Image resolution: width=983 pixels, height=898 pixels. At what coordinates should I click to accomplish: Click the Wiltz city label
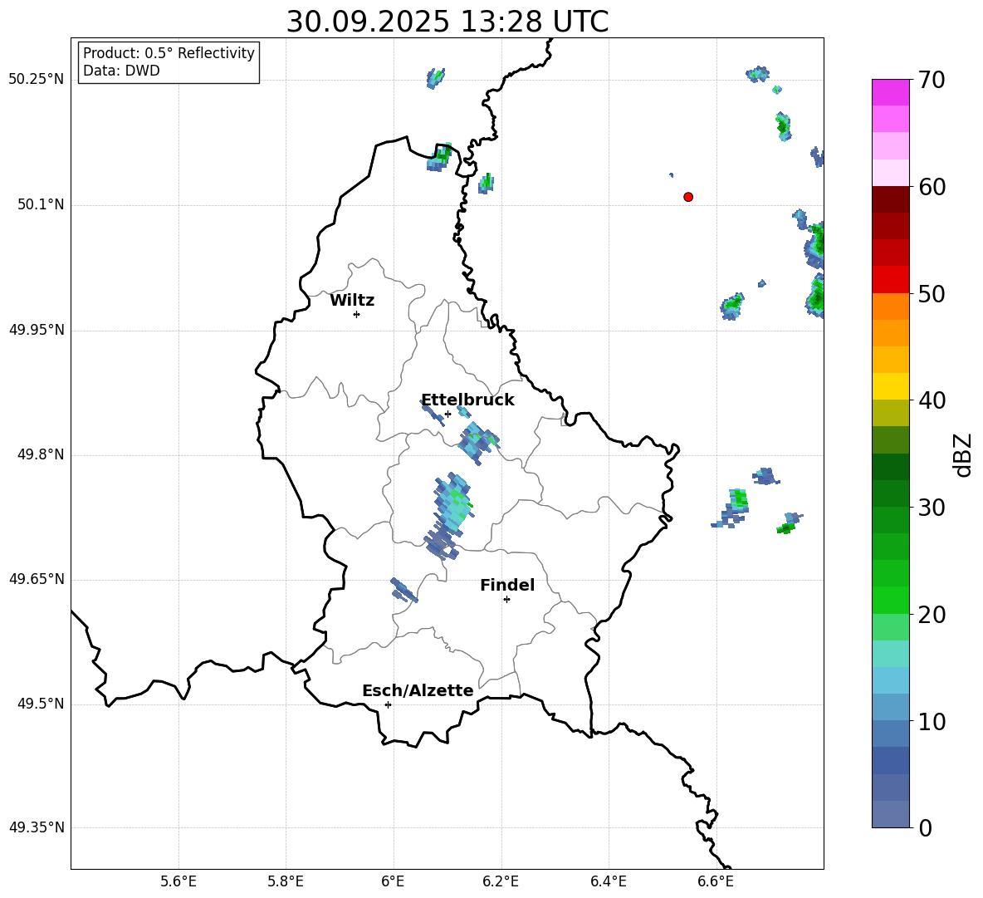352,301
